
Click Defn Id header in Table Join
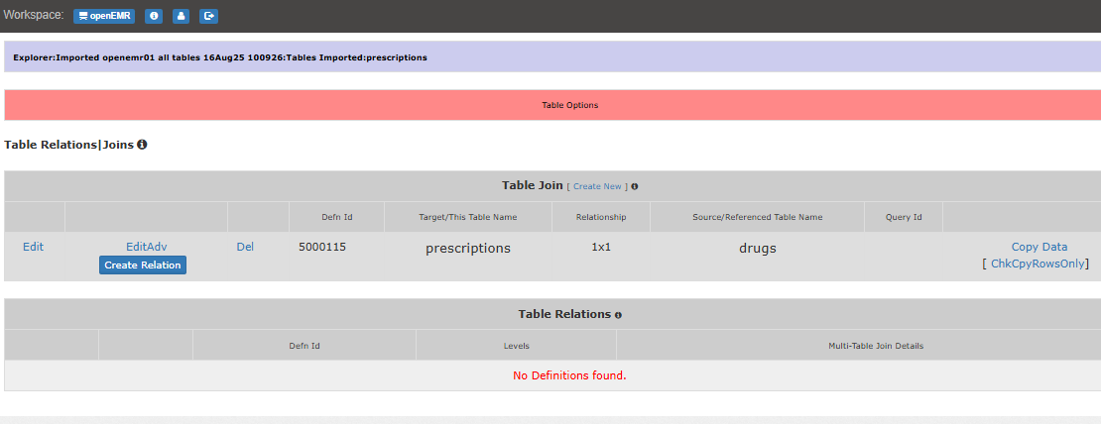tap(336, 217)
